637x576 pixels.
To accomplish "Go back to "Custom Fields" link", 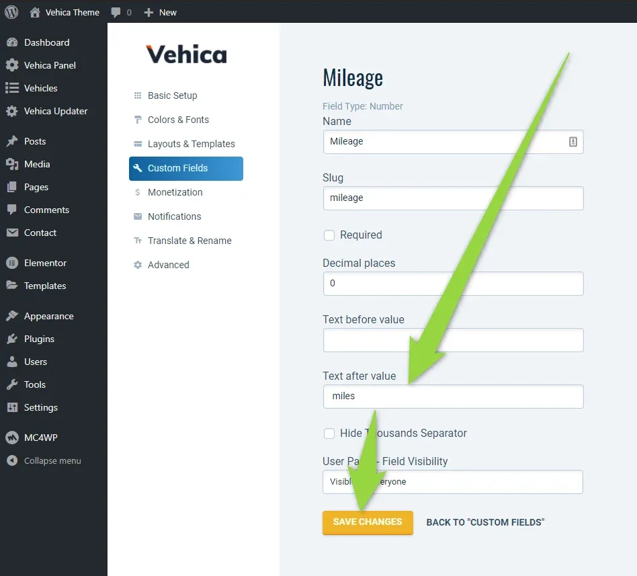I will 485,522.
